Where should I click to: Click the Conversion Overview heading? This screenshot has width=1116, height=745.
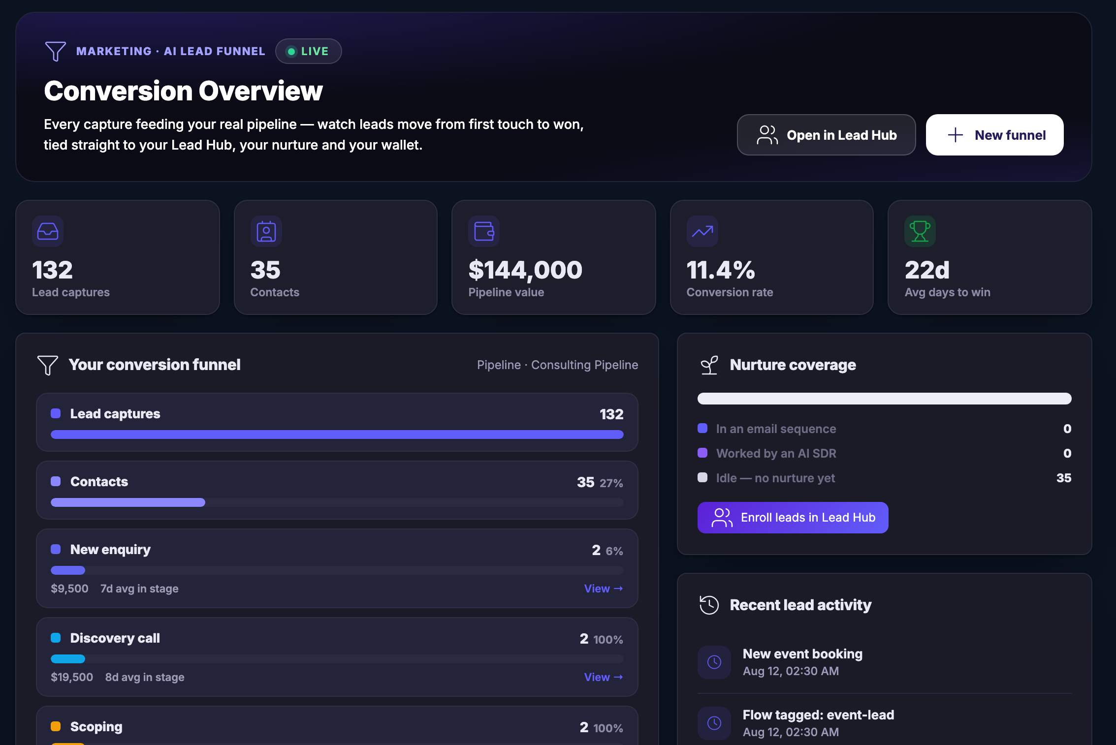[x=183, y=91]
